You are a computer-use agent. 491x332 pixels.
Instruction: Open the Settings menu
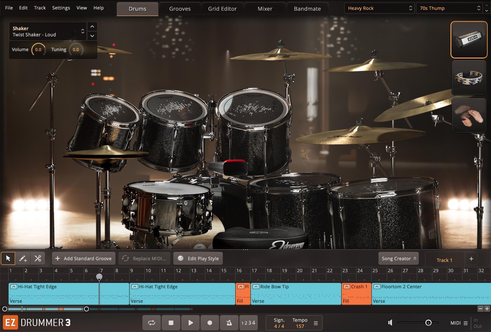(61, 8)
